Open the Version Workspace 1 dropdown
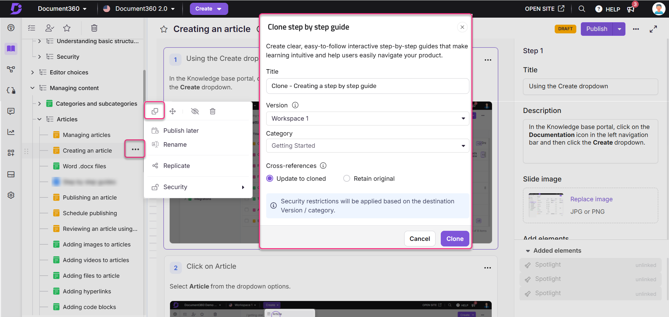This screenshot has height=317, width=669. pyautogui.click(x=367, y=119)
